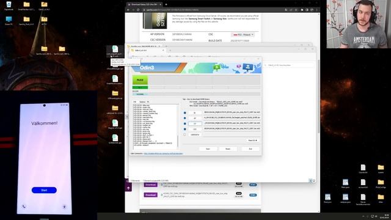
Task: Click the CP file button in Odin
Action: (x=195, y=123)
